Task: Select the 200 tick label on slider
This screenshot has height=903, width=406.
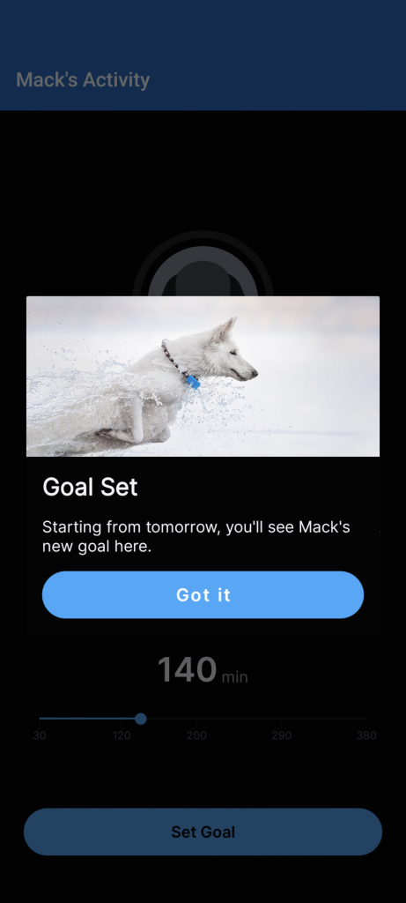Action: pos(196,735)
